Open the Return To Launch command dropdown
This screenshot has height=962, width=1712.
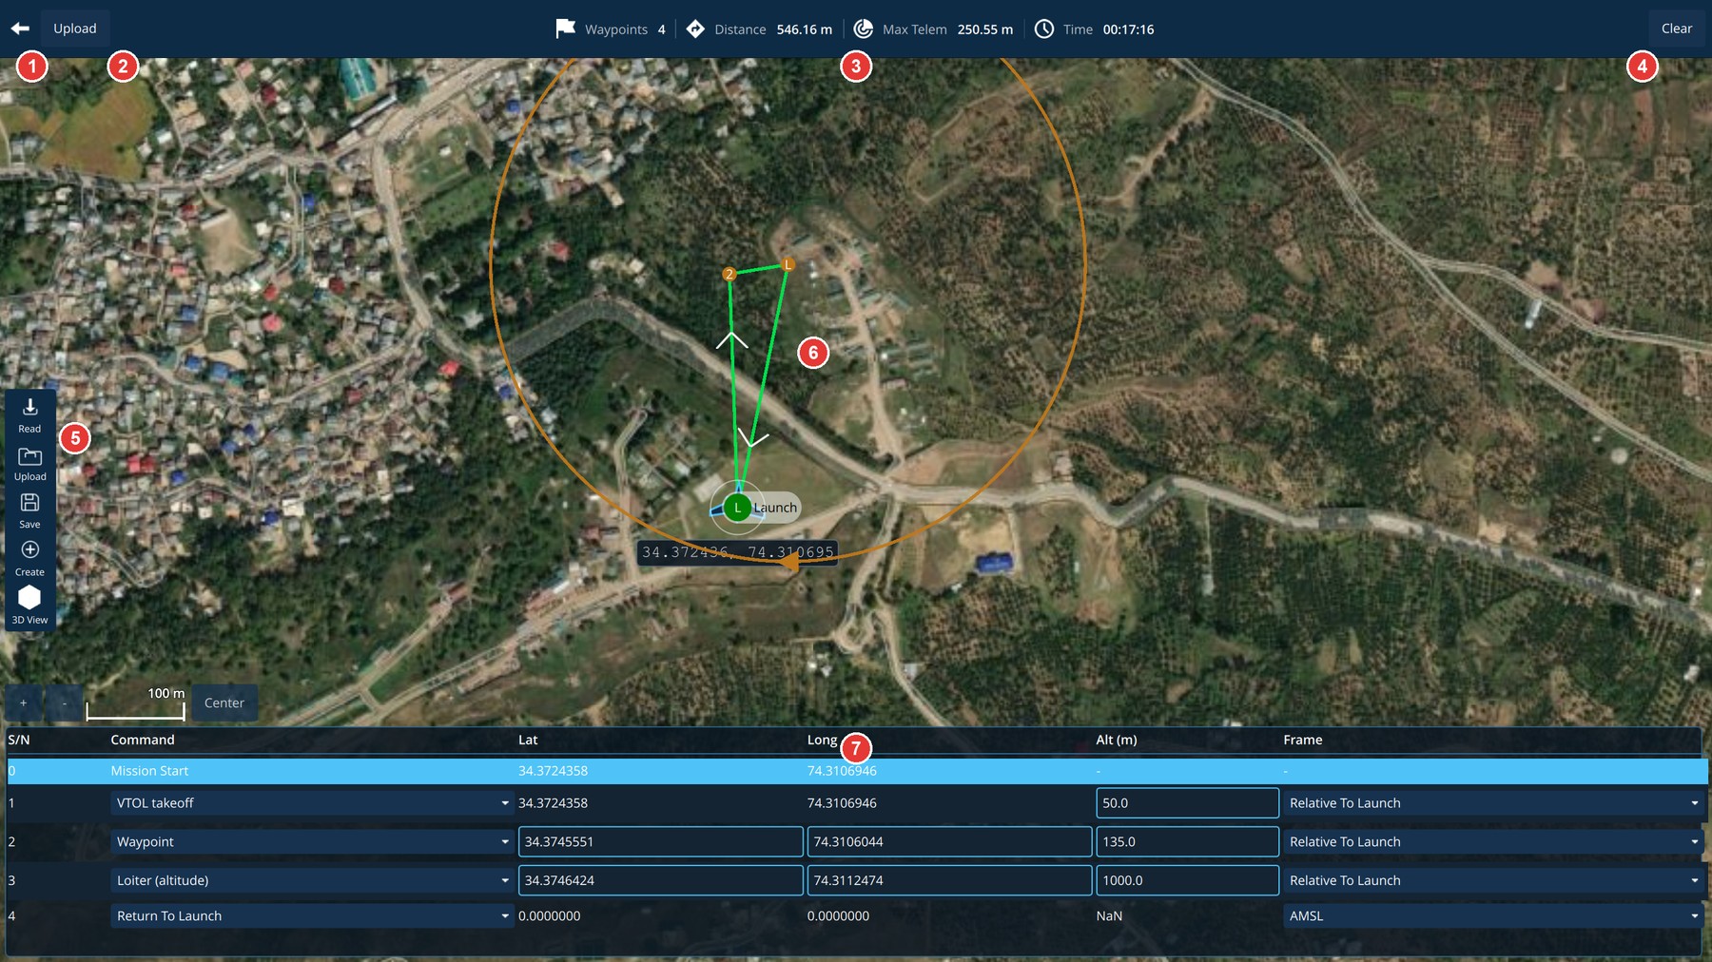pyautogui.click(x=312, y=915)
